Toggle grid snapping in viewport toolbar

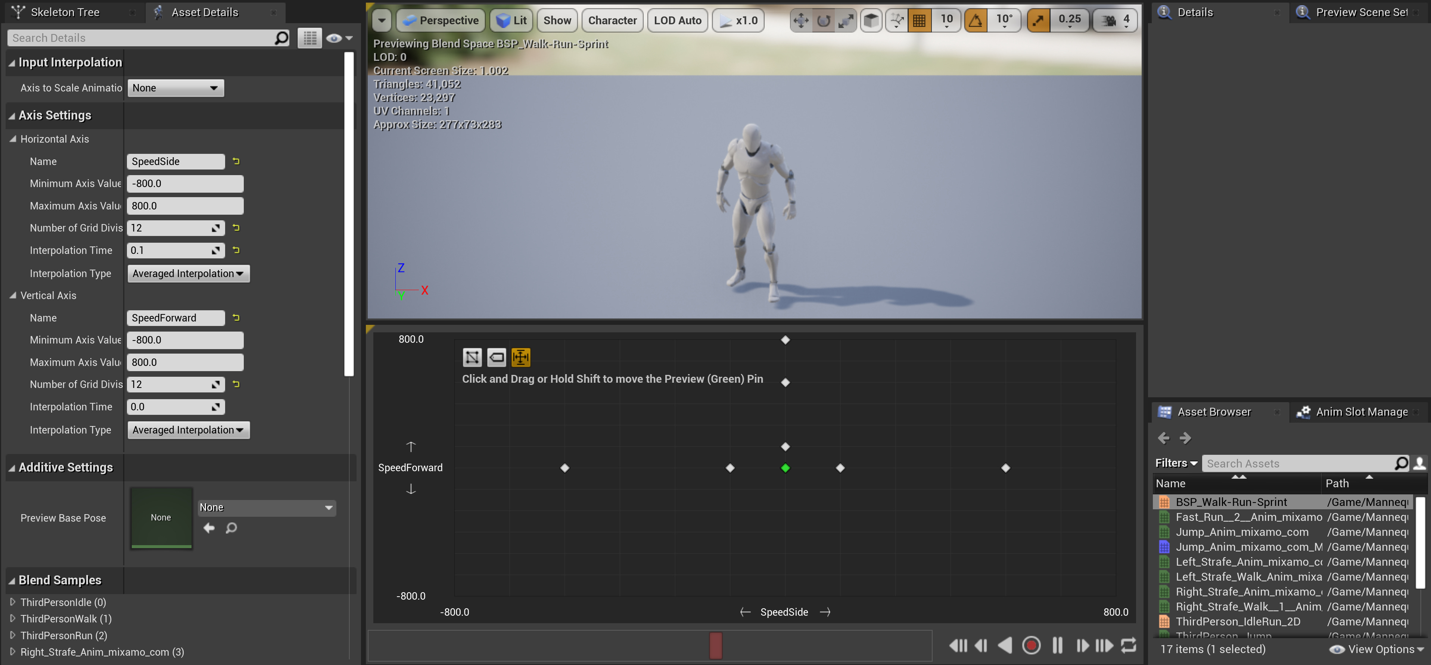point(920,21)
